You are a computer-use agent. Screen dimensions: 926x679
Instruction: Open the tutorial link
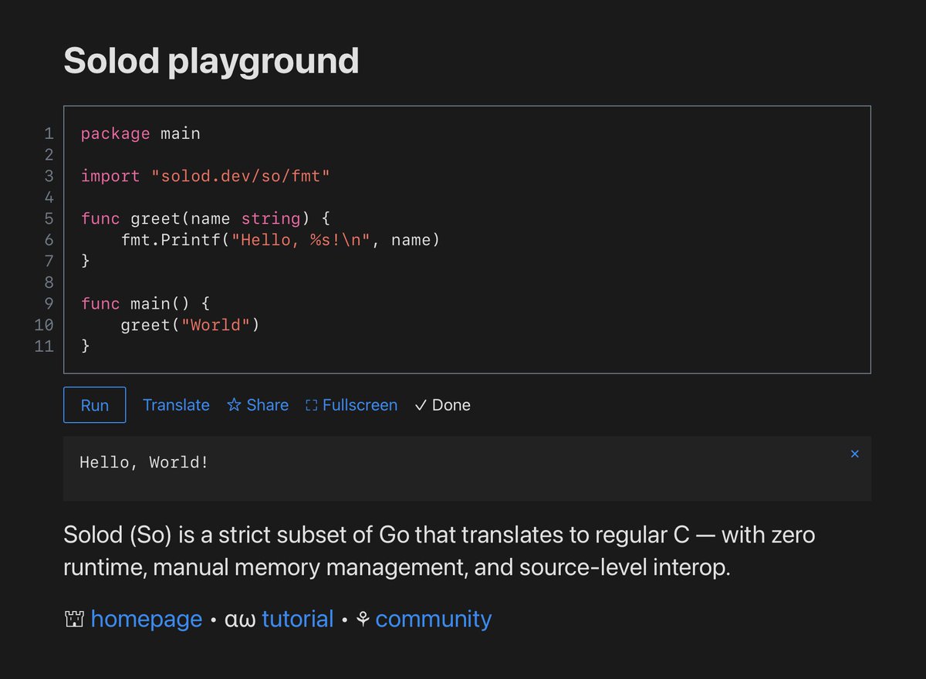click(297, 619)
